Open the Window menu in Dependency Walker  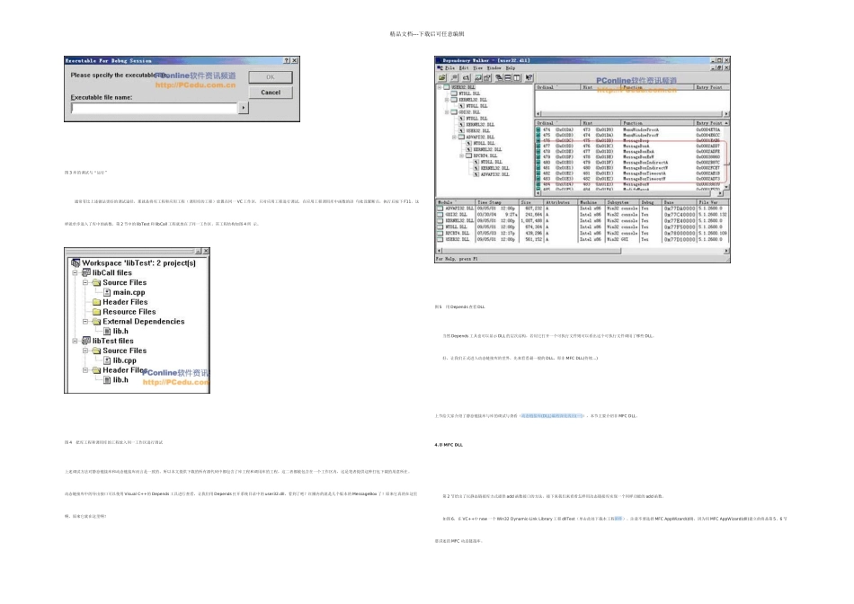pyautogui.click(x=494, y=68)
